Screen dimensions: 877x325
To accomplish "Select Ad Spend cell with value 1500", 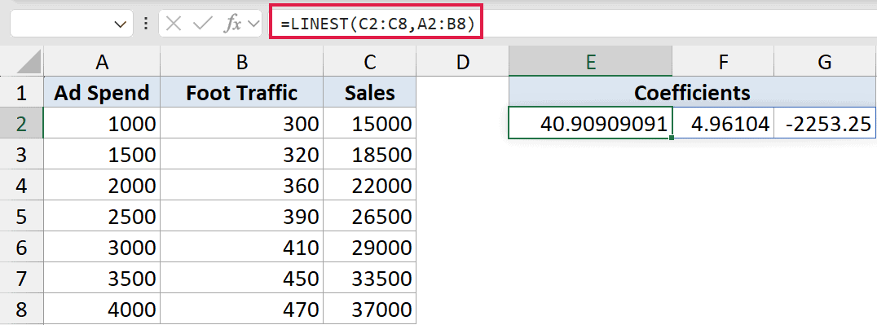I will pyautogui.click(x=102, y=154).
